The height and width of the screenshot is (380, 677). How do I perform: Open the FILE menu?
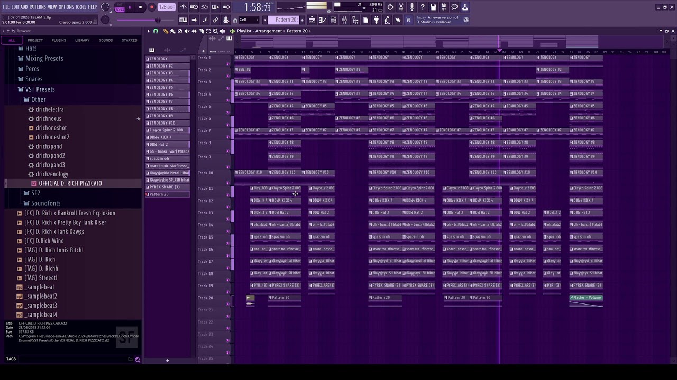click(x=6, y=7)
